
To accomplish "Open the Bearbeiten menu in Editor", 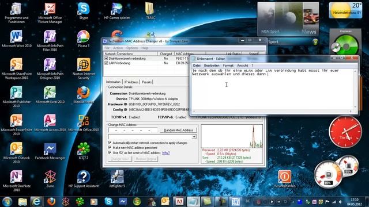I will tap(212, 66).
